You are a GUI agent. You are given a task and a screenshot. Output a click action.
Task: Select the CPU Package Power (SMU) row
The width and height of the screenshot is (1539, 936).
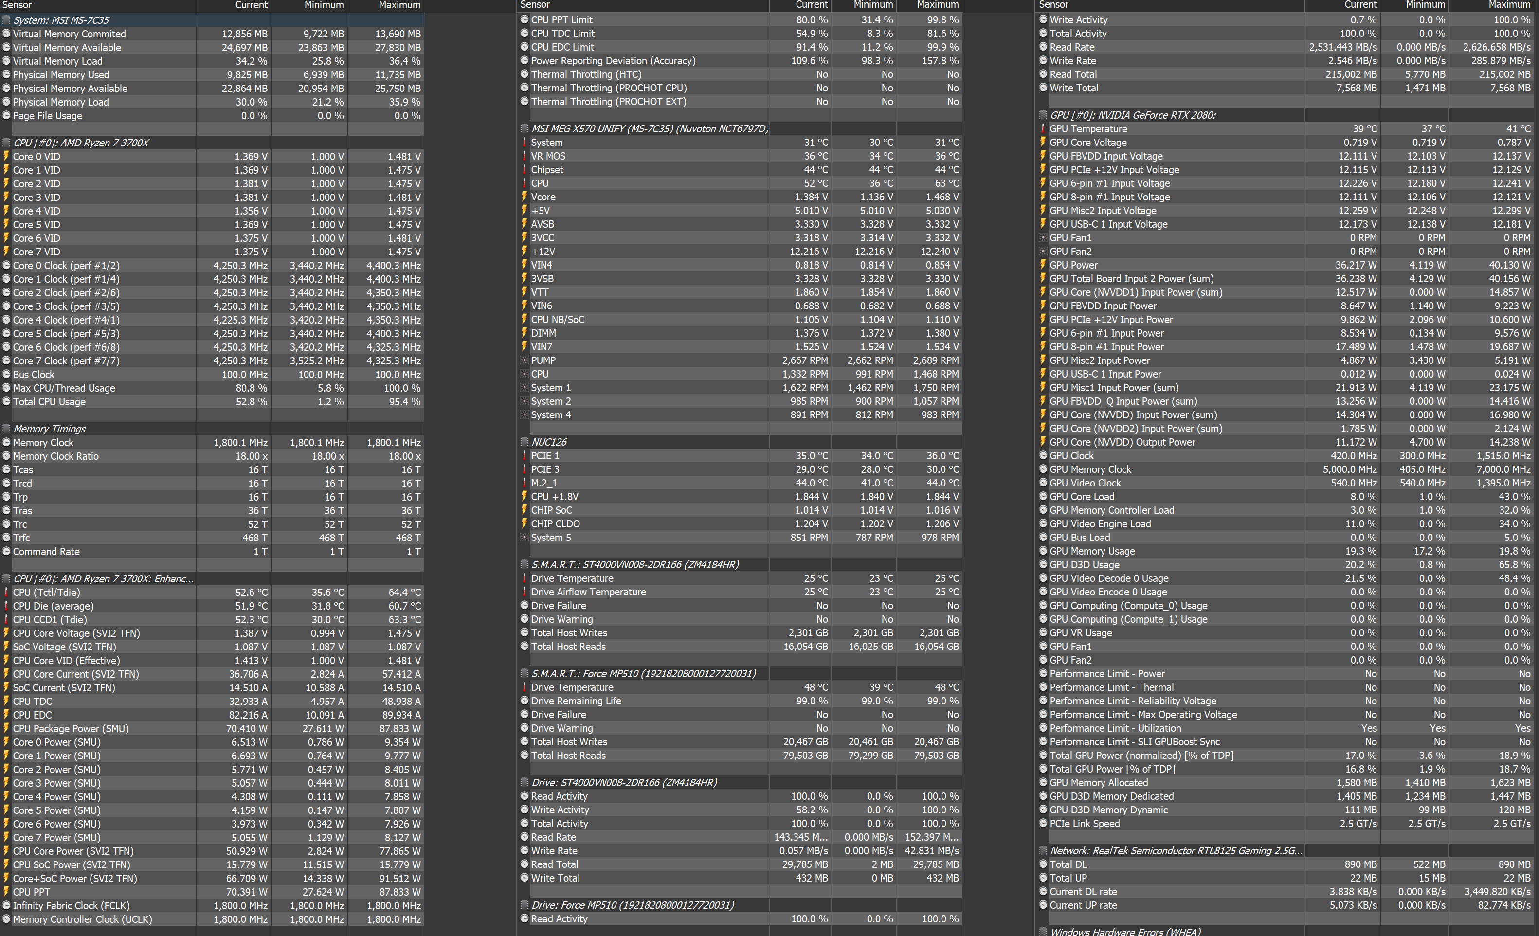(71, 729)
